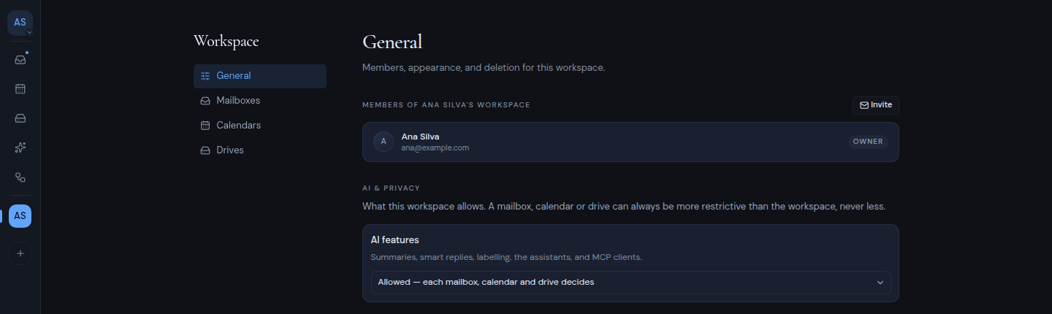This screenshot has height=314, width=1052.
Task: Open the integrations icon in left sidebar
Action: pyautogui.click(x=20, y=177)
